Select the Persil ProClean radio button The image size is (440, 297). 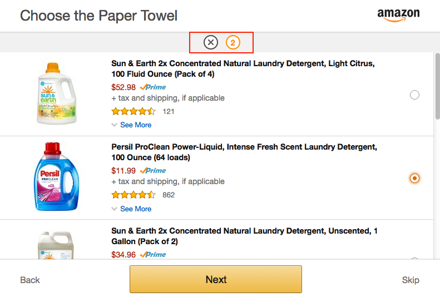[x=414, y=178]
